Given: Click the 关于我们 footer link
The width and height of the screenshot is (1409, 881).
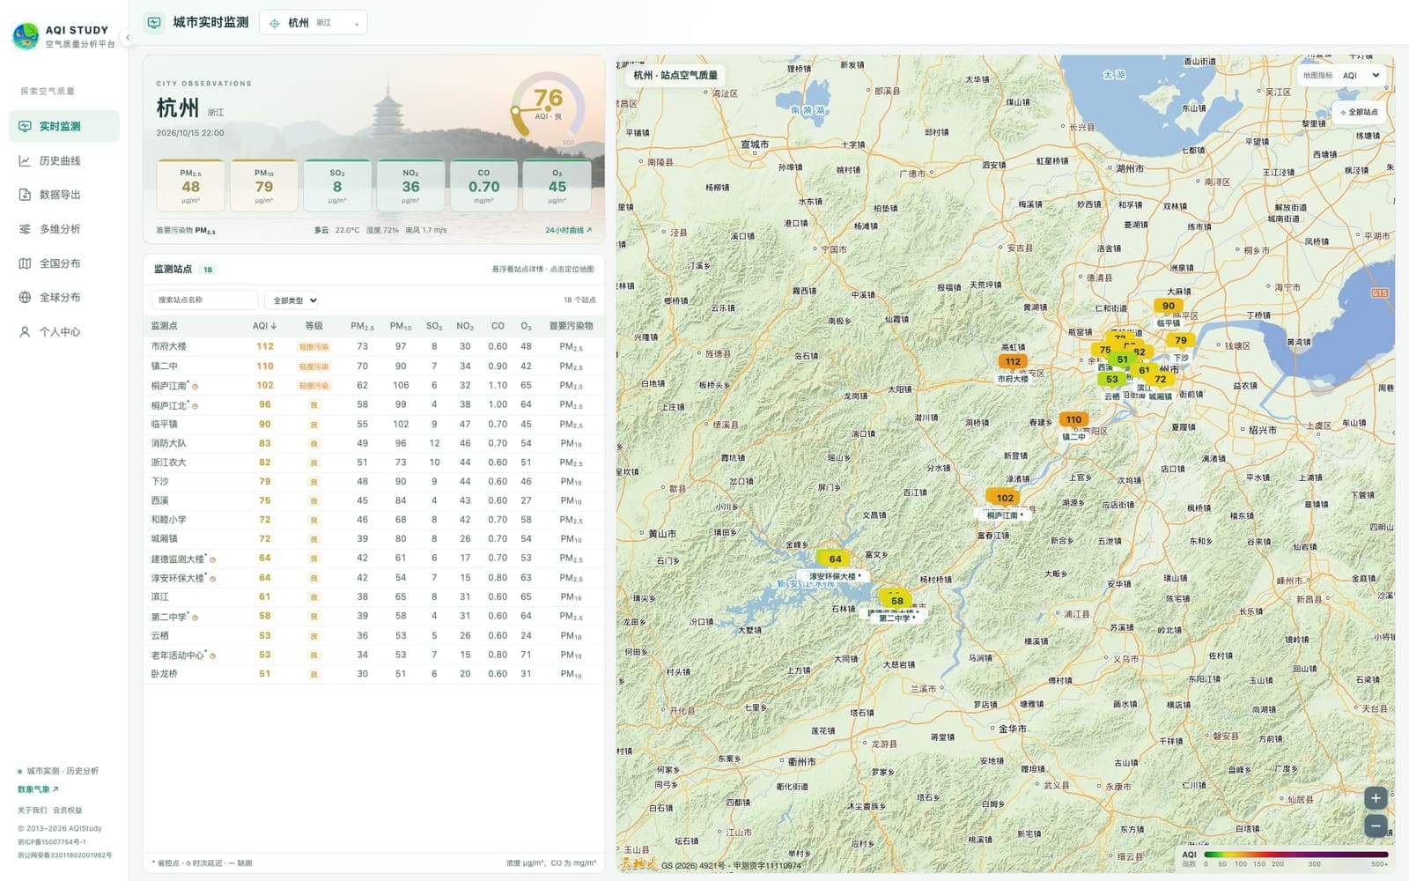Looking at the screenshot, I should (x=32, y=811).
